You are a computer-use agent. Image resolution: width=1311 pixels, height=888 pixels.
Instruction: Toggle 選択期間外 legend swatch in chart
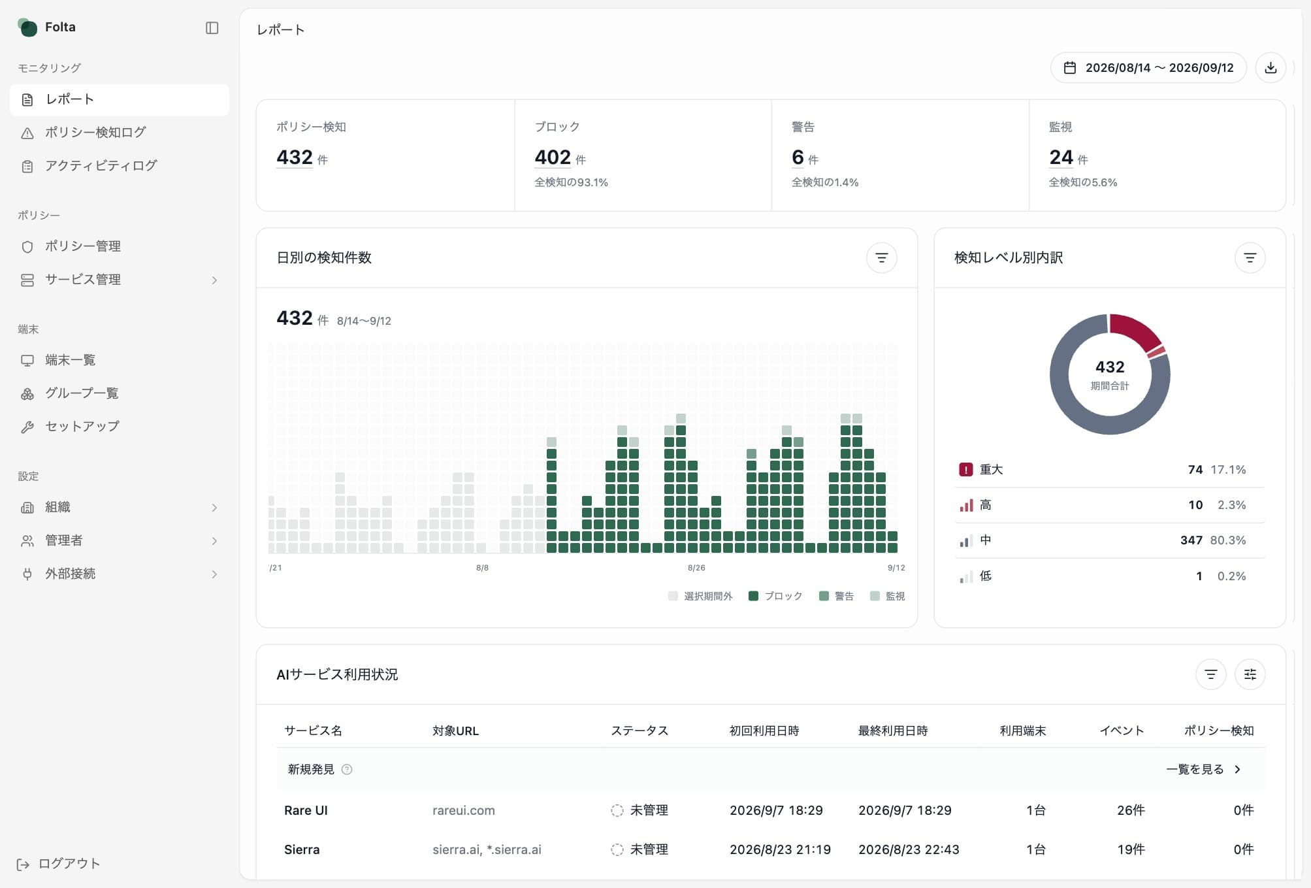(673, 597)
